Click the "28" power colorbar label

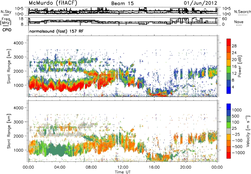click(234, 46)
